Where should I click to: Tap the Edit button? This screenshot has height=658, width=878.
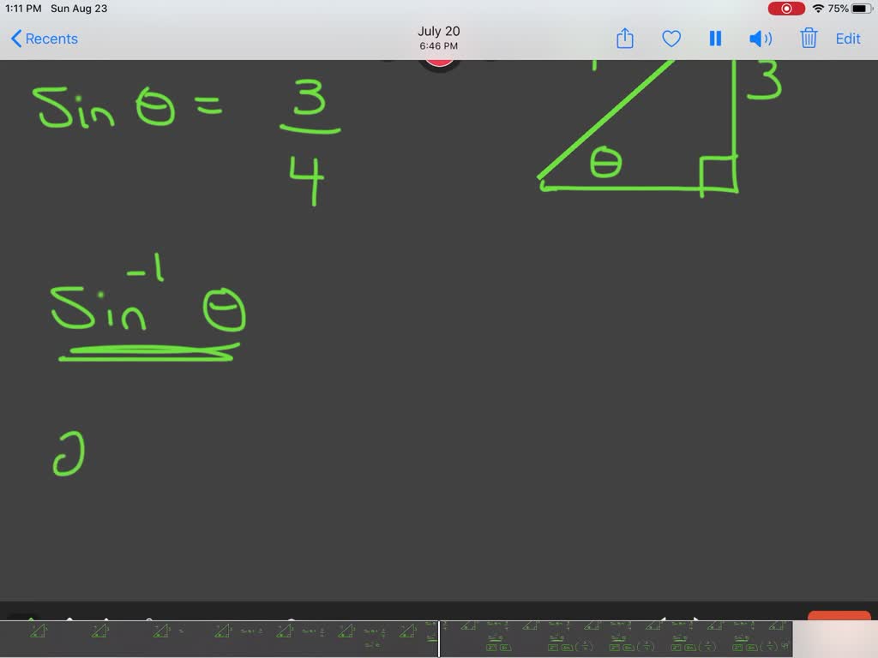coord(848,39)
